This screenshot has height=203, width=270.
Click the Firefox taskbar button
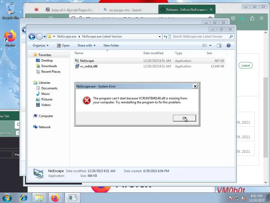click(x=55, y=198)
